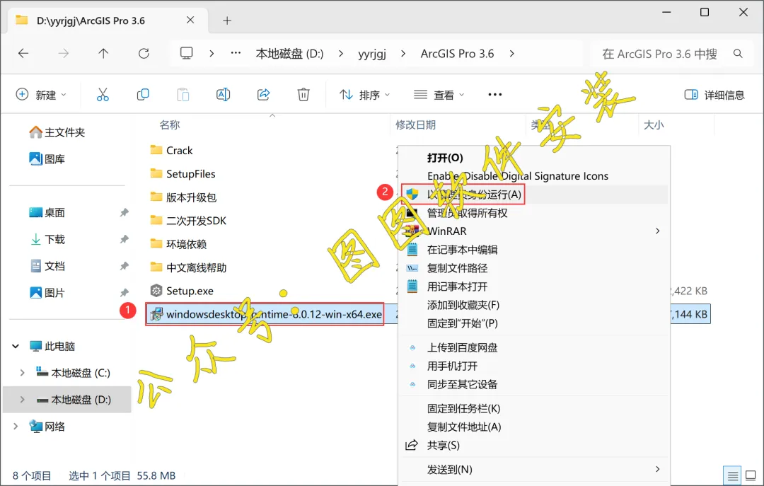Image resolution: width=764 pixels, height=486 pixels.
Task: Select the SetupFiles folder
Action: click(183, 174)
